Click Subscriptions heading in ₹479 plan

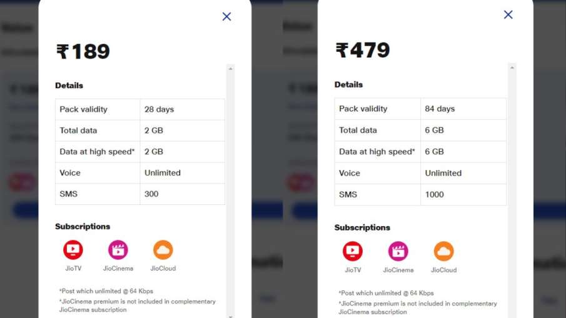(x=362, y=227)
